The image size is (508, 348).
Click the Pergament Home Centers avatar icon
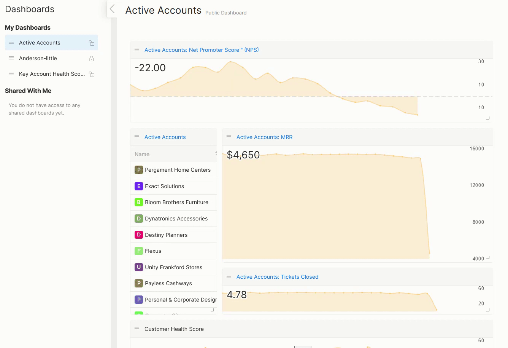[x=139, y=170]
